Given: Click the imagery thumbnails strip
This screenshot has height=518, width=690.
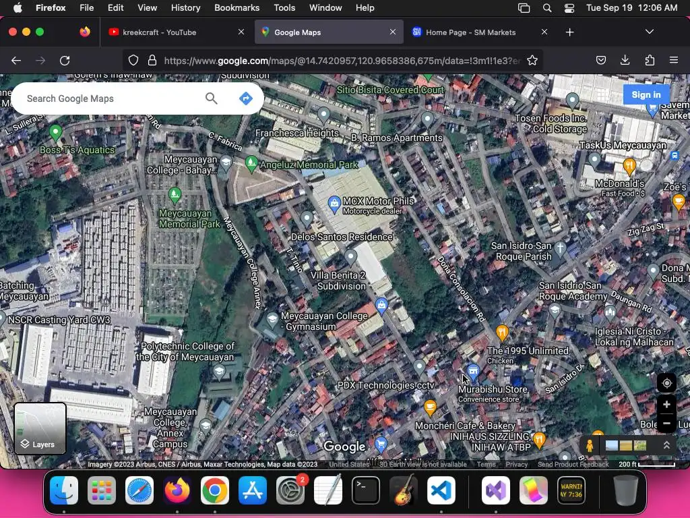Looking at the screenshot, I should (x=626, y=445).
